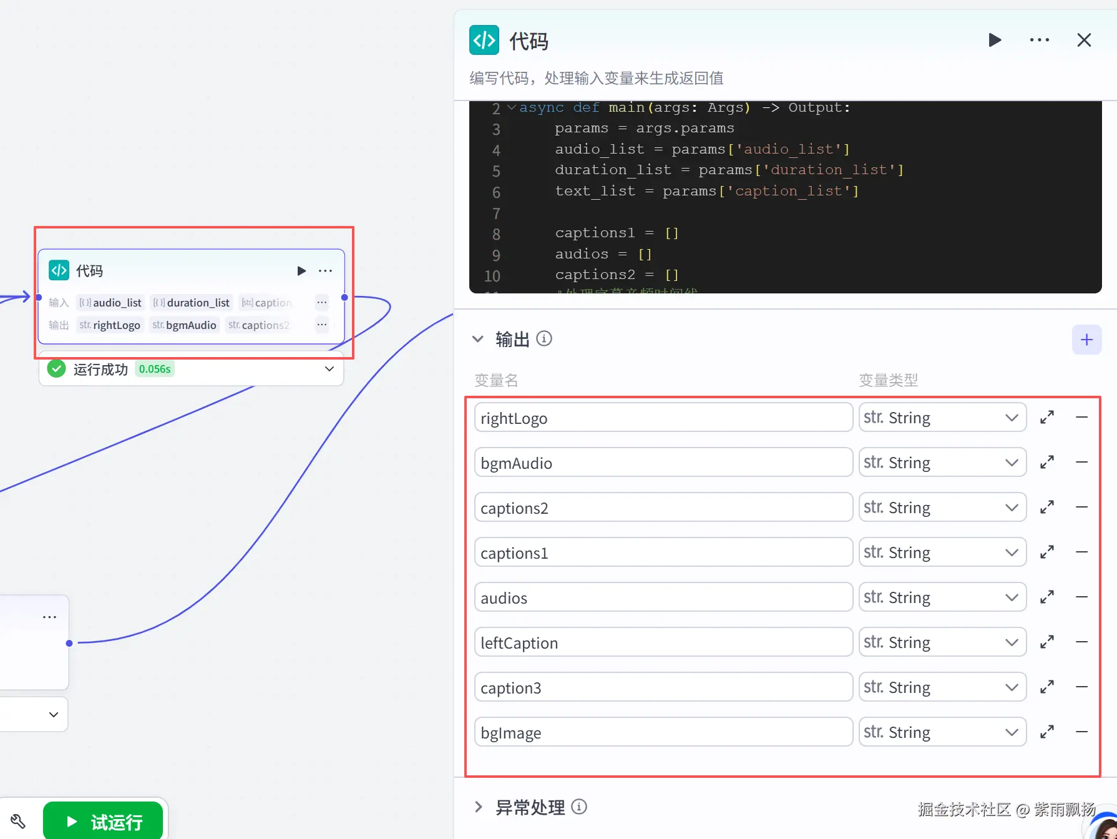1117x839 pixels.
Task: Open type dropdown for captions1
Action: (x=942, y=552)
